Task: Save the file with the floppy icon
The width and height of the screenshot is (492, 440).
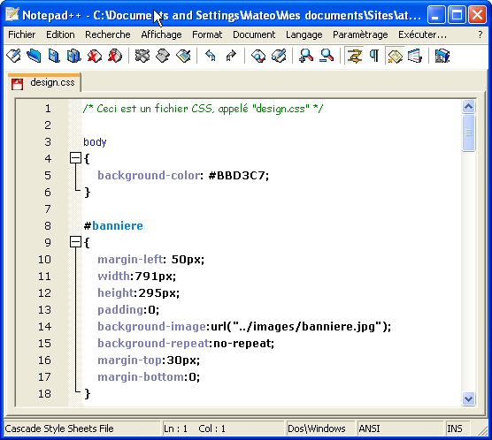Action: click(x=54, y=57)
